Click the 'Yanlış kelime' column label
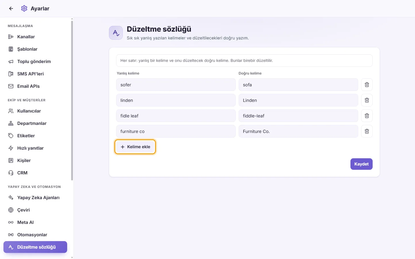 point(128,73)
